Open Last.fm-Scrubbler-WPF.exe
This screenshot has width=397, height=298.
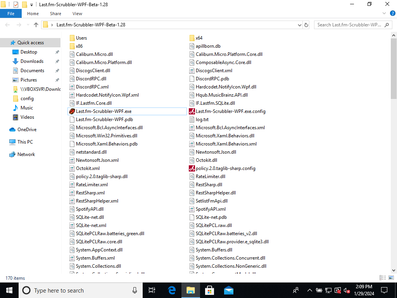tap(104, 111)
